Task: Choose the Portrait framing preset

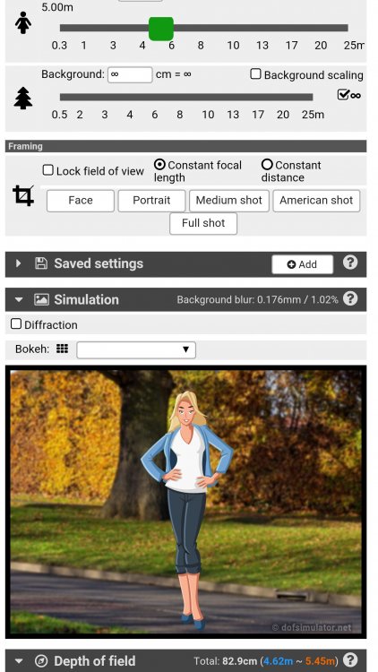Action: pos(151,201)
